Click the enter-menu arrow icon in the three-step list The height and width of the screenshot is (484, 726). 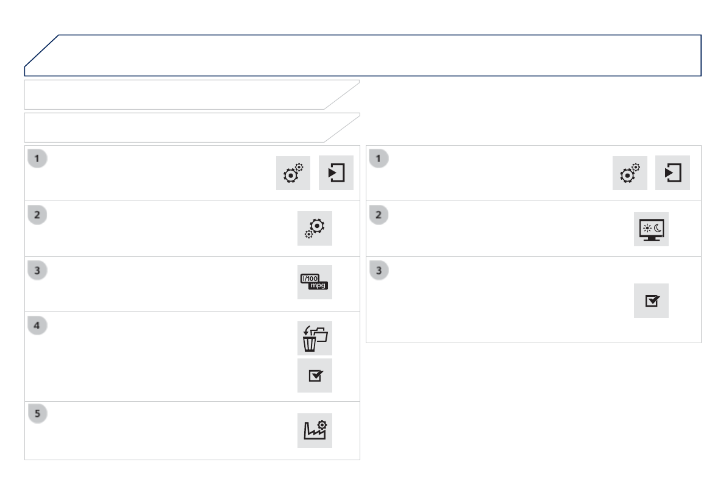click(x=672, y=173)
